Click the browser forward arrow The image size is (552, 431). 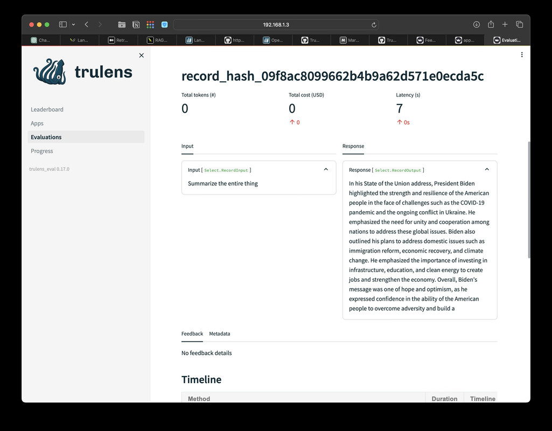100,24
